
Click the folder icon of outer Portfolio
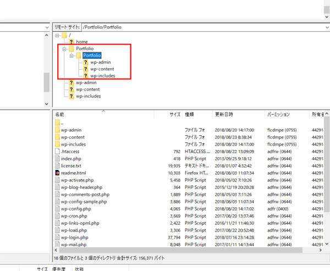click(x=71, y=49)
